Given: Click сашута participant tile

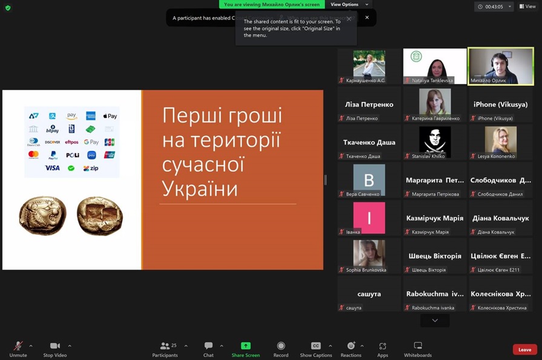Looking at the screenshot, I should point(369,294).
